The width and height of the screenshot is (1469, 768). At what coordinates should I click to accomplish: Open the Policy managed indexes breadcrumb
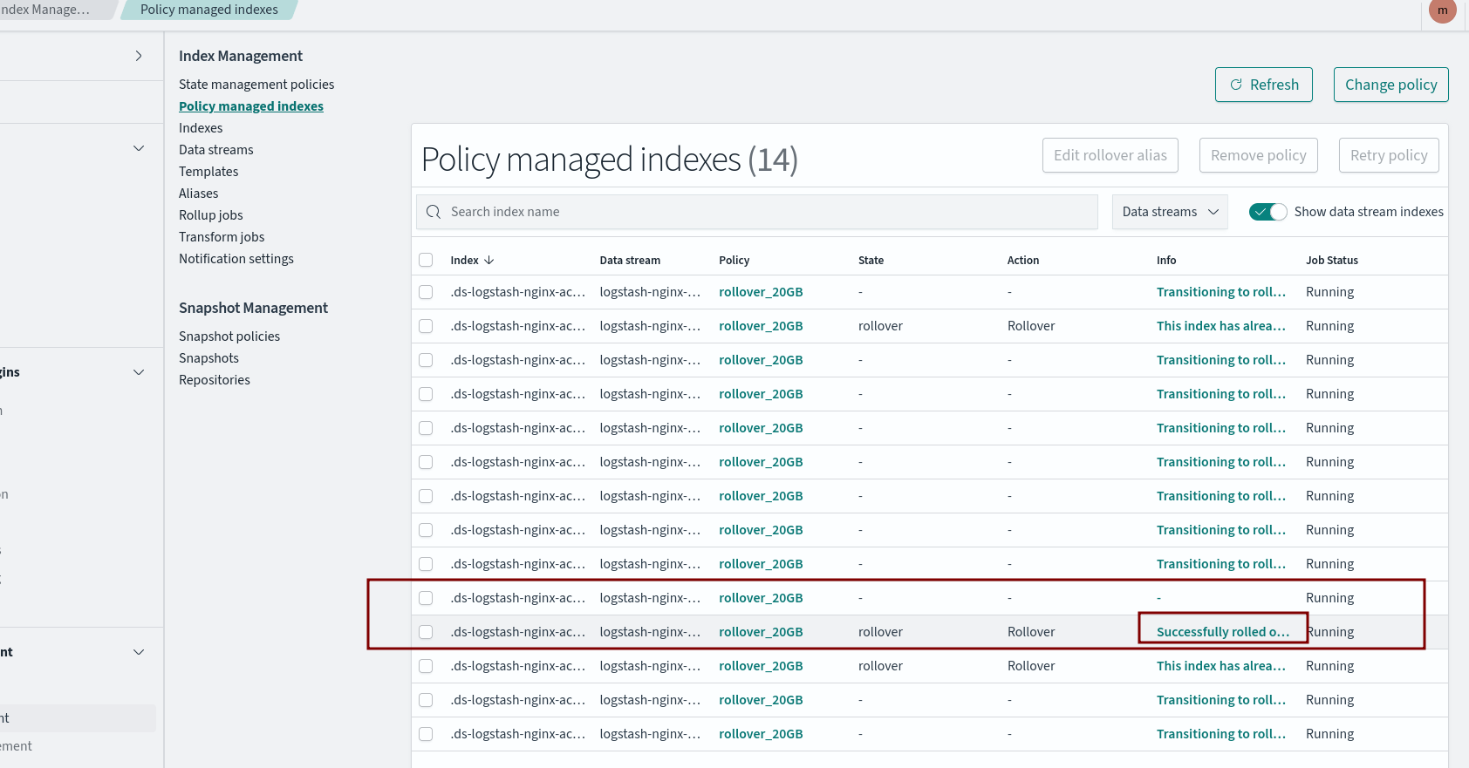209,10
